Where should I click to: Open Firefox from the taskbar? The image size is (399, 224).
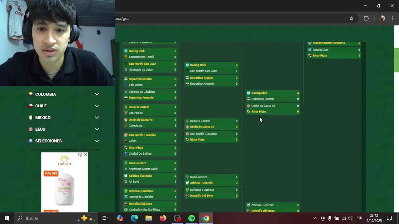(163, 218)
